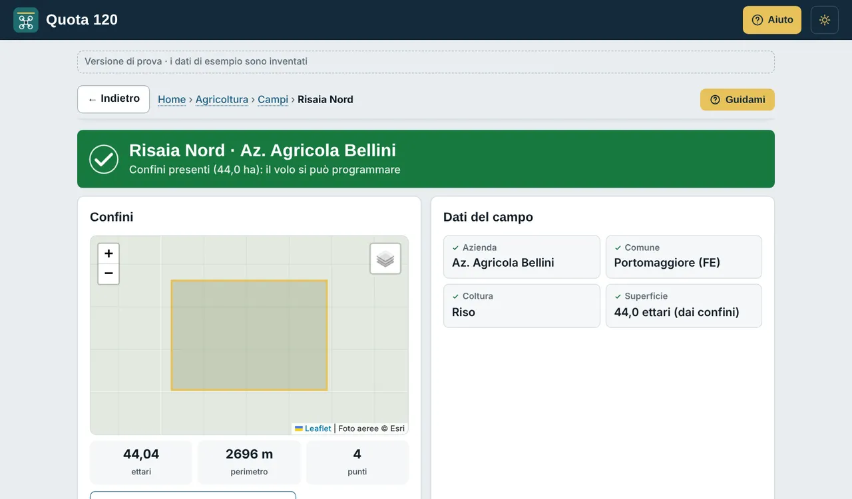Open the Campi breadcrumb link
852x499 pixels.
coord(273,100)
